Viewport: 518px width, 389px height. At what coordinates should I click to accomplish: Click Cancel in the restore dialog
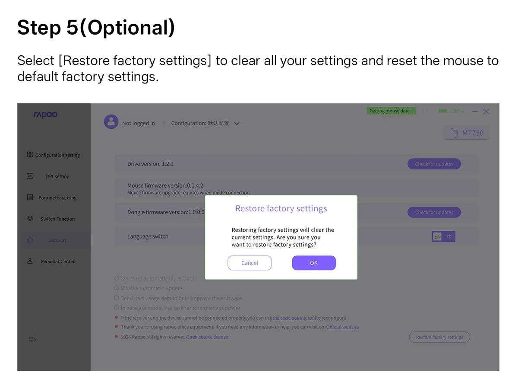[250, 263]
